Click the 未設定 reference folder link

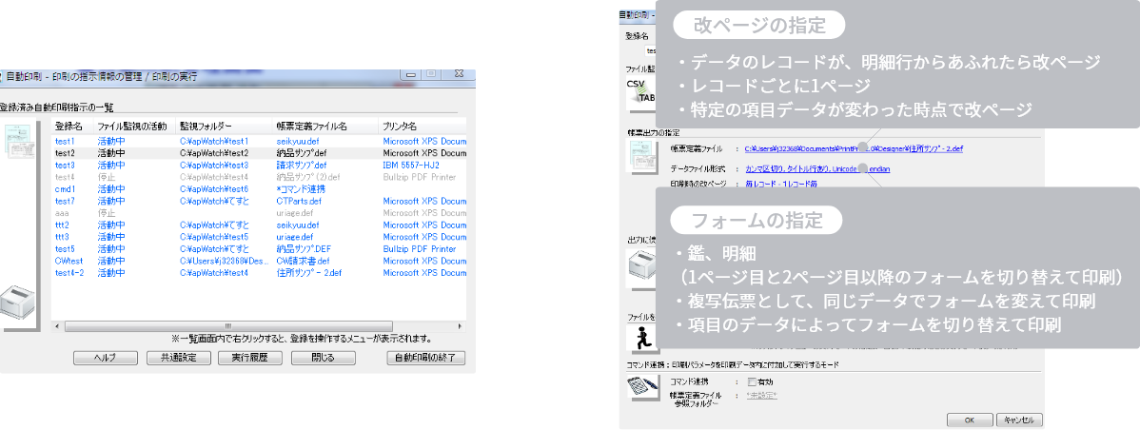pos(762,396)
